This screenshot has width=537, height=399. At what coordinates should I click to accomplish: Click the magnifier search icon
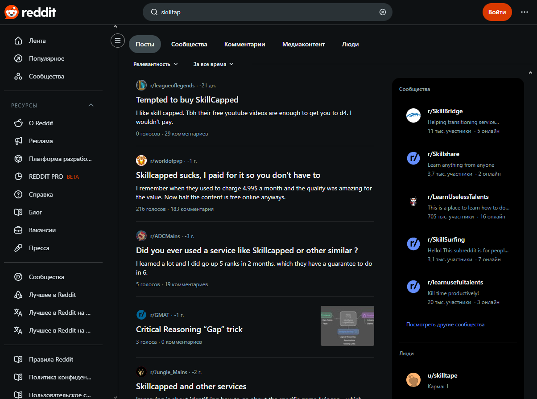(x=154, y=12)
